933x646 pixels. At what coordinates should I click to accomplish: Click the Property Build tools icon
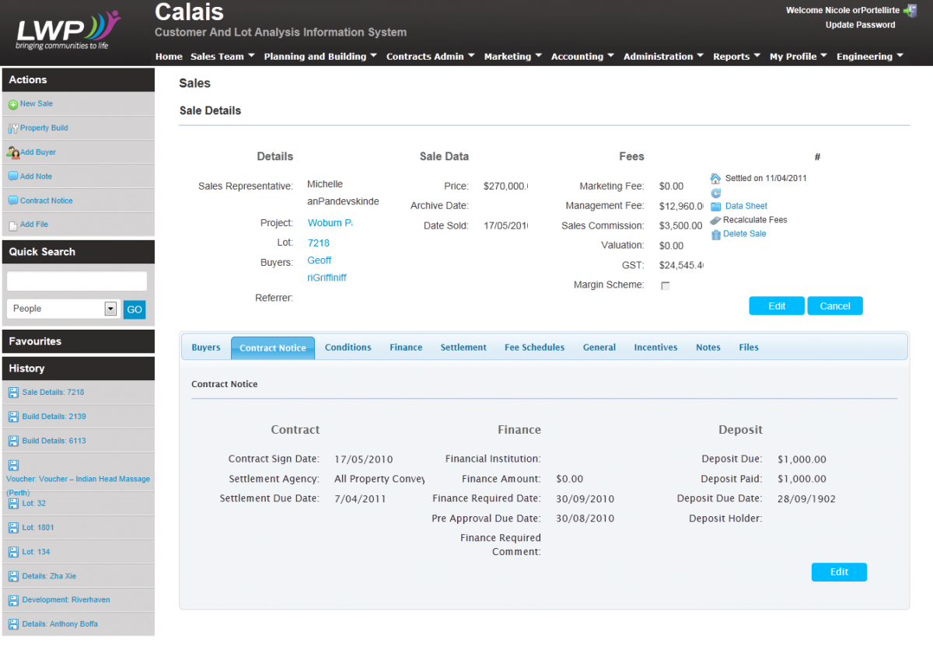coord(12,128)
